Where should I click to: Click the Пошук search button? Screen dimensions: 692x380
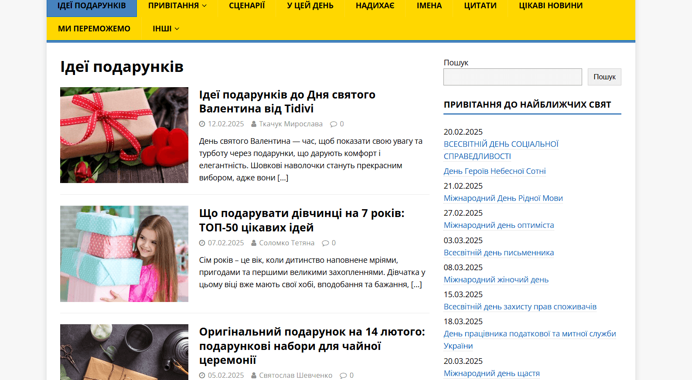[x=604, y=77]
